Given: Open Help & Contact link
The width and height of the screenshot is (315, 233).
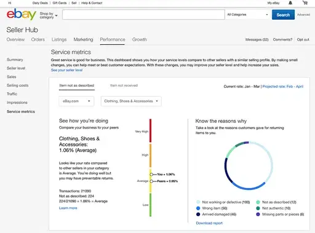Looking at the screenshot, I should point(92,3).
